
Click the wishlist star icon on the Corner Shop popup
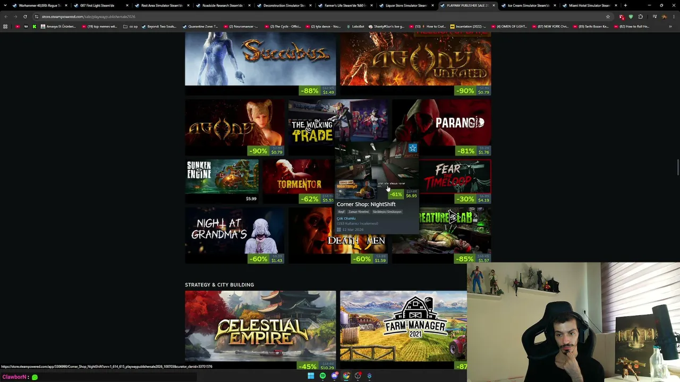tap(413, 148)
